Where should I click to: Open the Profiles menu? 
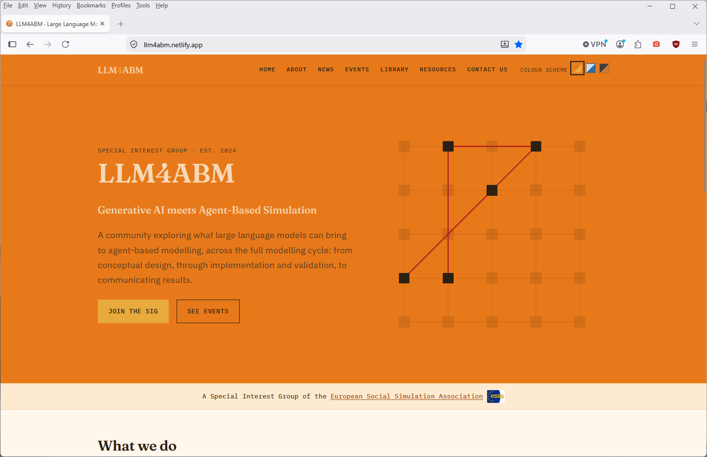click(121, 5)
